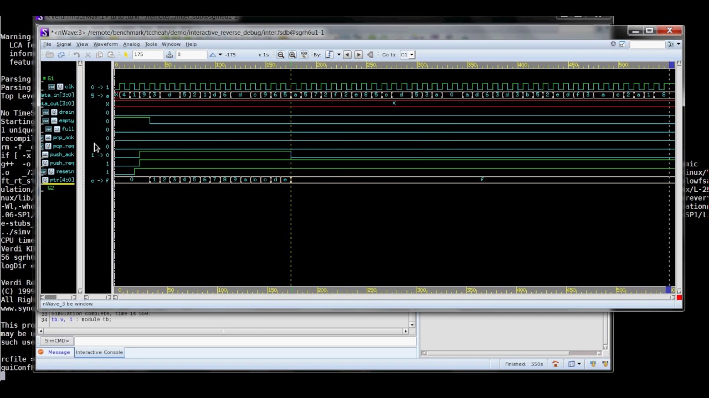The image size is (709, 398).
Task: Click the reload waveform icon
Action: (61, 55)
